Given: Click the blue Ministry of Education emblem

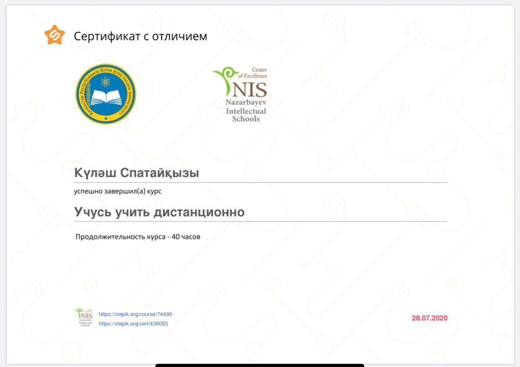Looking at the screenshot, I should click(x=105, y=94).
